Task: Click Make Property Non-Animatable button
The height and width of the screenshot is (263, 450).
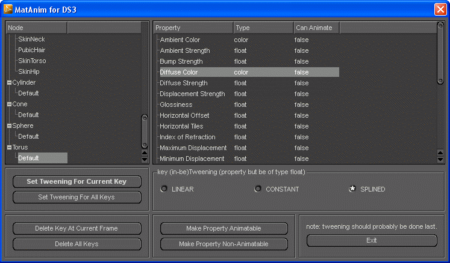Action: (x=224, y=244)
